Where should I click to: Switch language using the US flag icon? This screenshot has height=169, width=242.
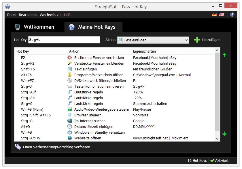[222, 15]
